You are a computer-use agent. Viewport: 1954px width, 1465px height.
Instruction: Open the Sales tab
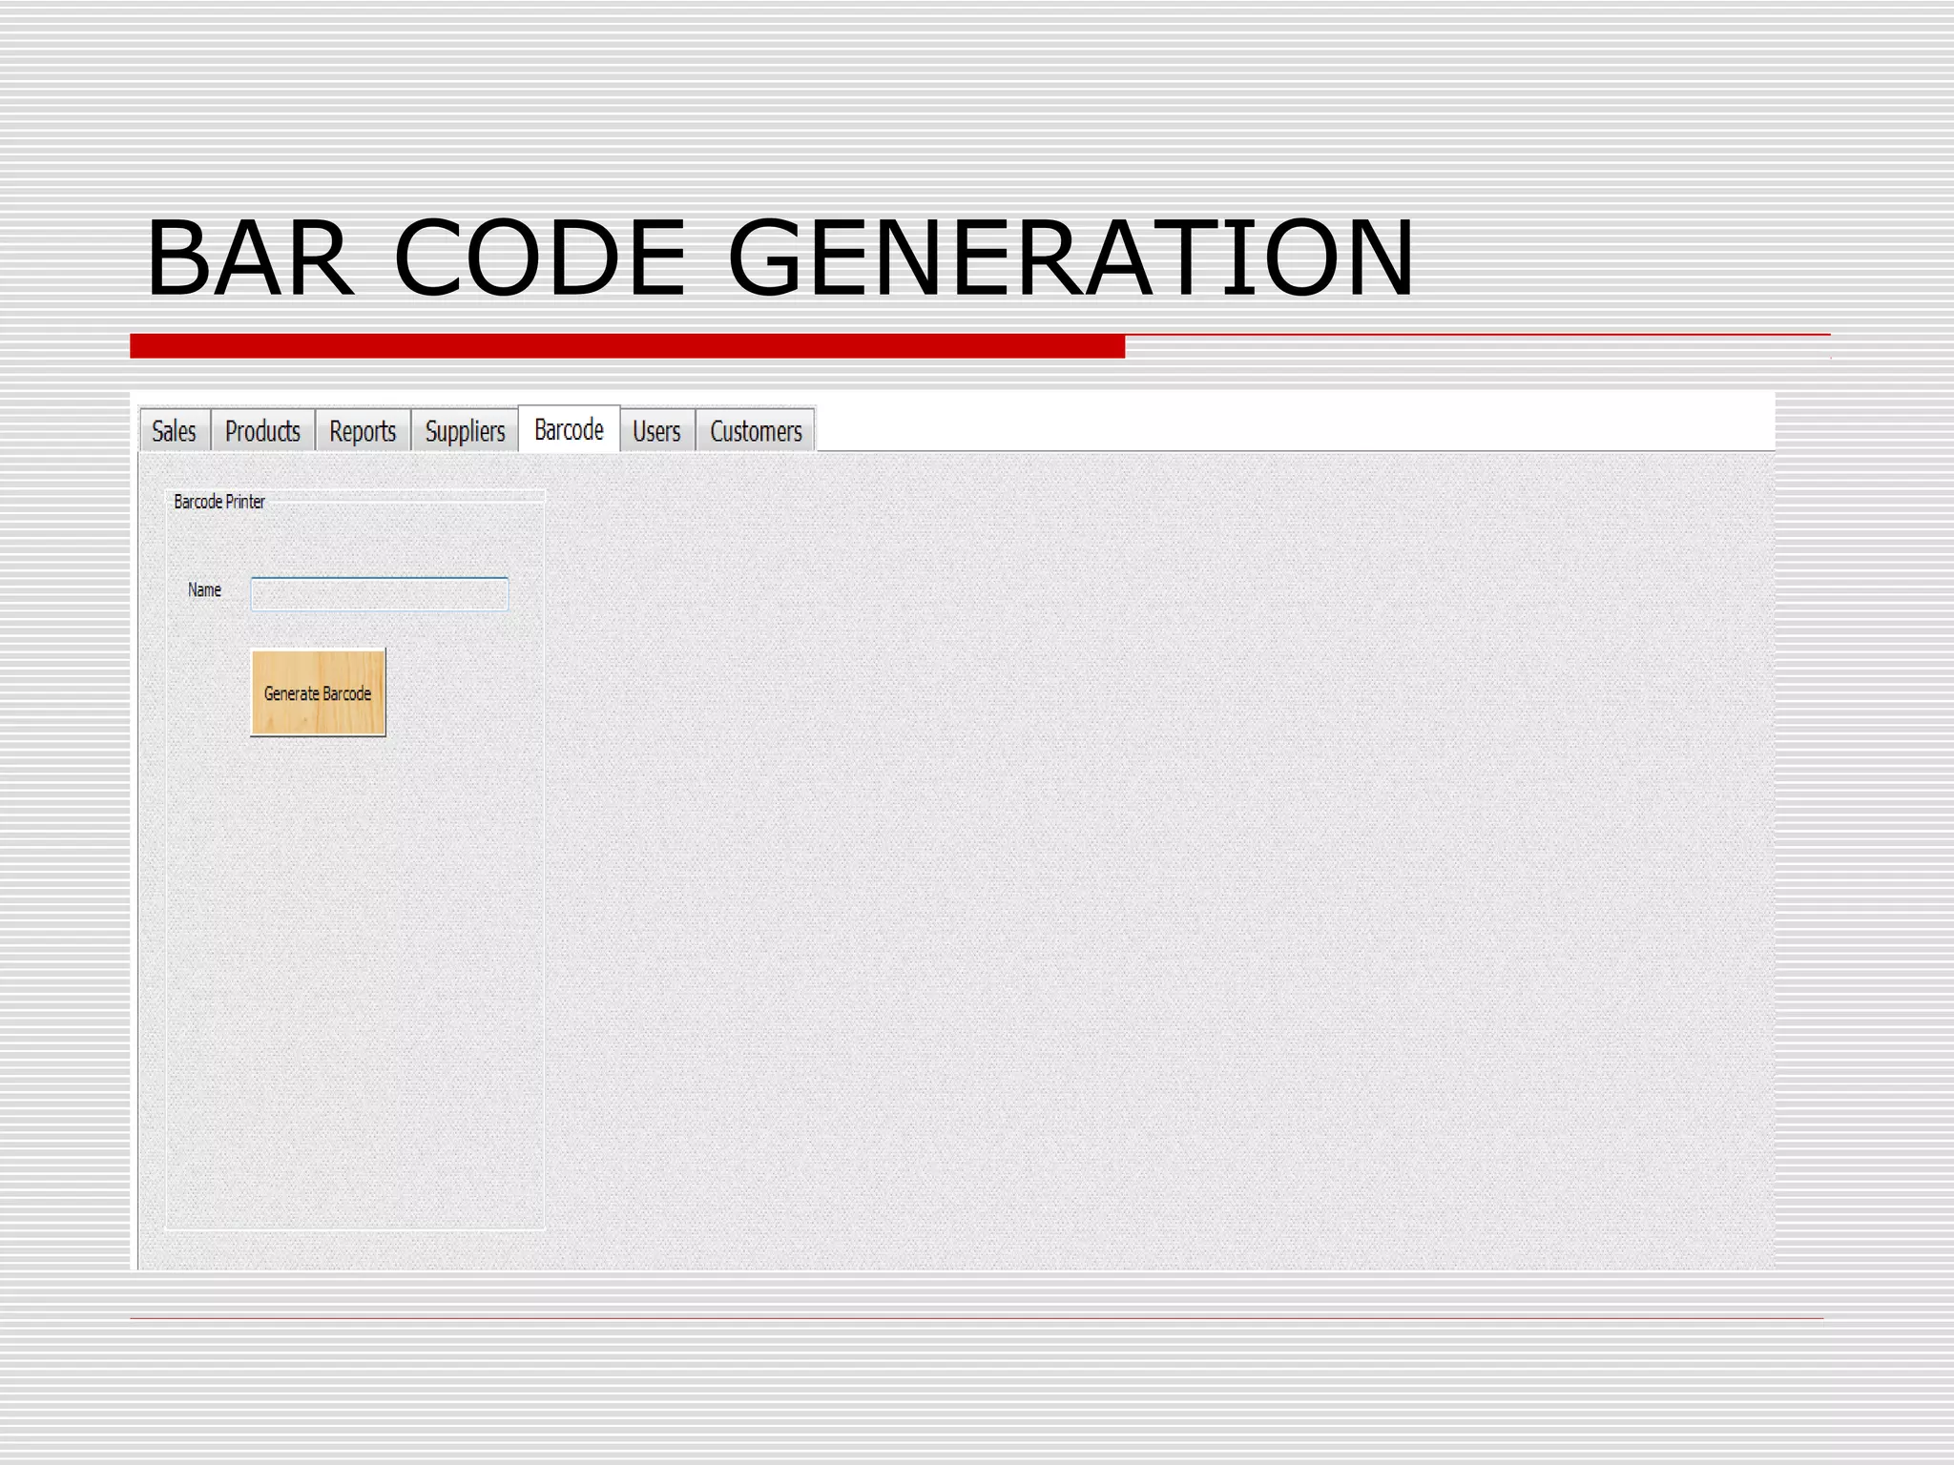coord(175,430)
